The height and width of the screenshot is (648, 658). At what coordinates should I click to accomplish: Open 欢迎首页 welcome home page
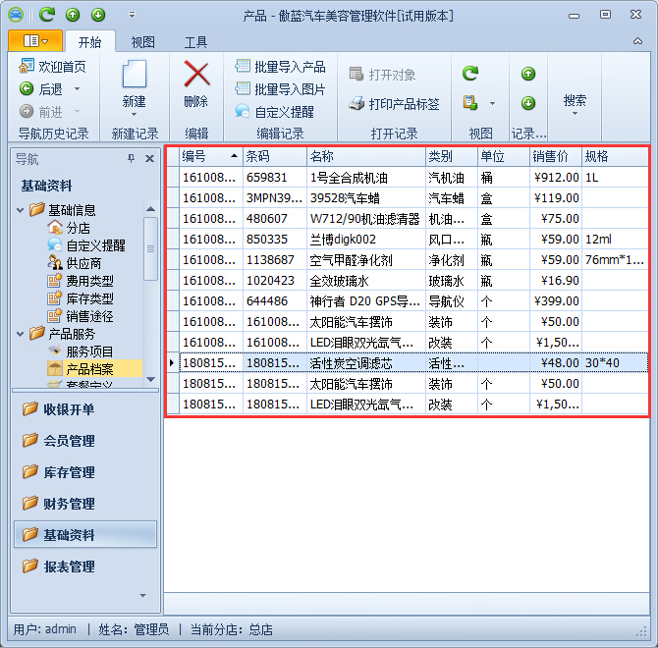click(53, 67)
